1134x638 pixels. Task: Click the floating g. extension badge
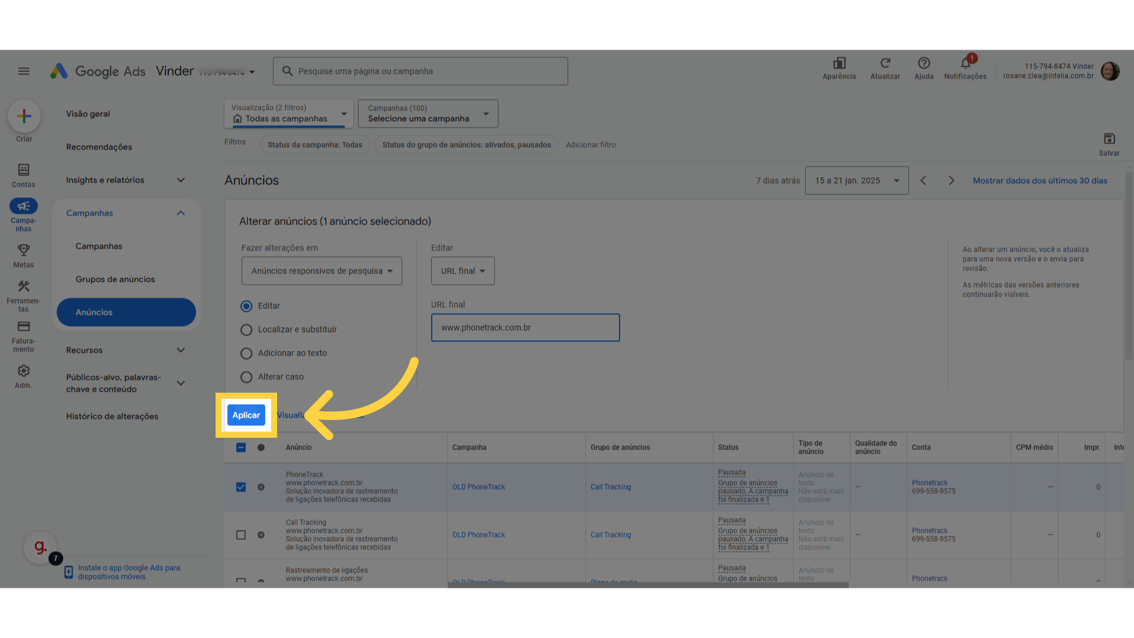40,548
